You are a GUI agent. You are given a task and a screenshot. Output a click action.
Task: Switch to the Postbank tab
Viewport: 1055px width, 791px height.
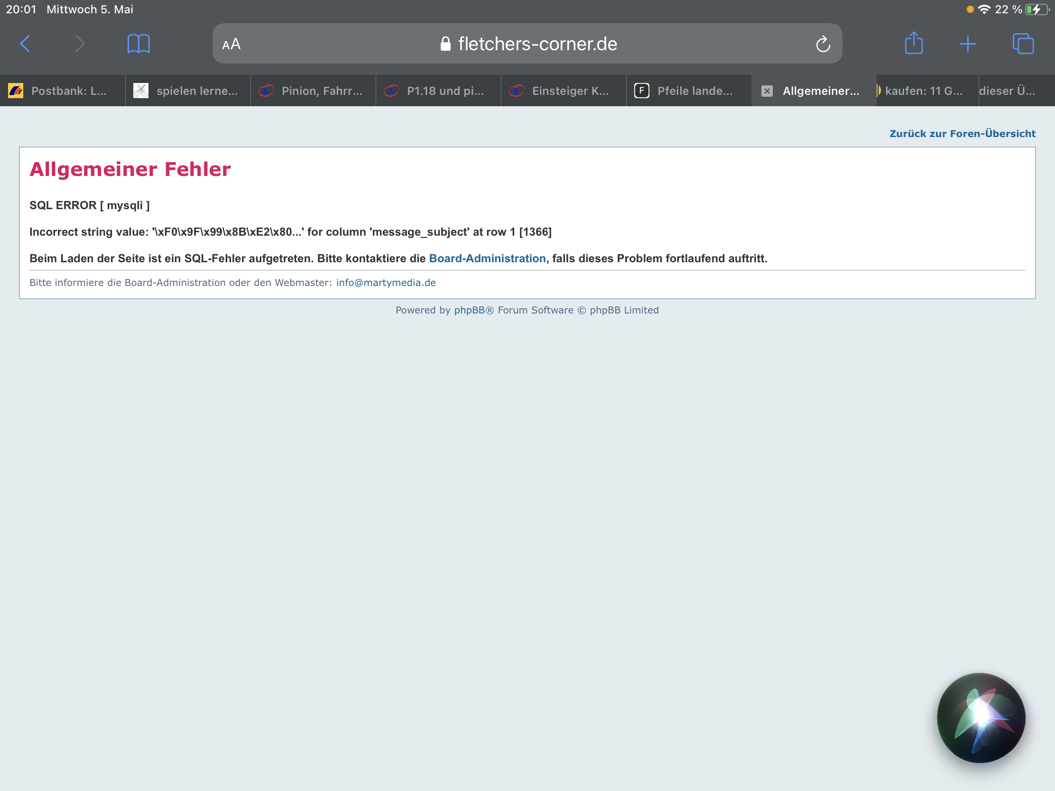62,91
